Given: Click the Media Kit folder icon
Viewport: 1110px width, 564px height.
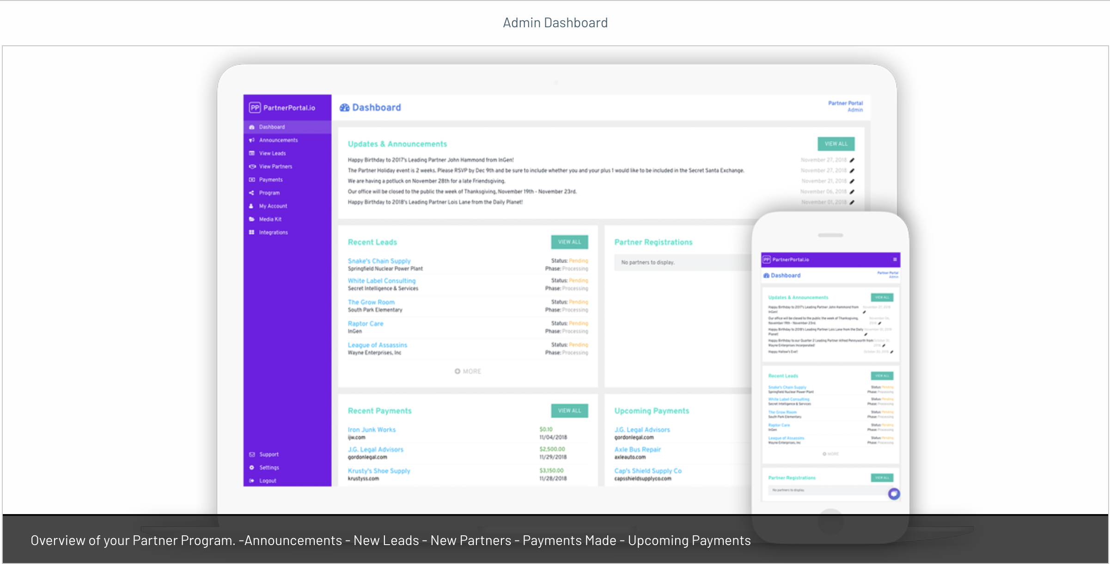Looking at the screenshot, I should [x=252, y=219].
